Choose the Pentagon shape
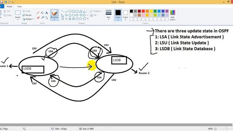233x131 pixels. click(70, 15)
